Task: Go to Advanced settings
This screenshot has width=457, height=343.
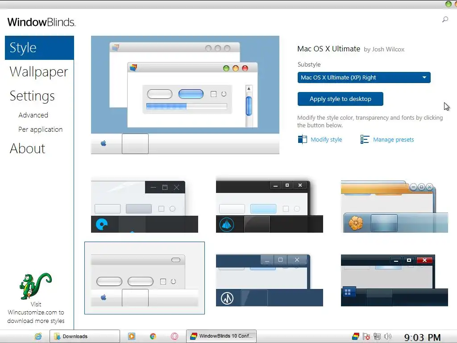Action: [33, 115]
